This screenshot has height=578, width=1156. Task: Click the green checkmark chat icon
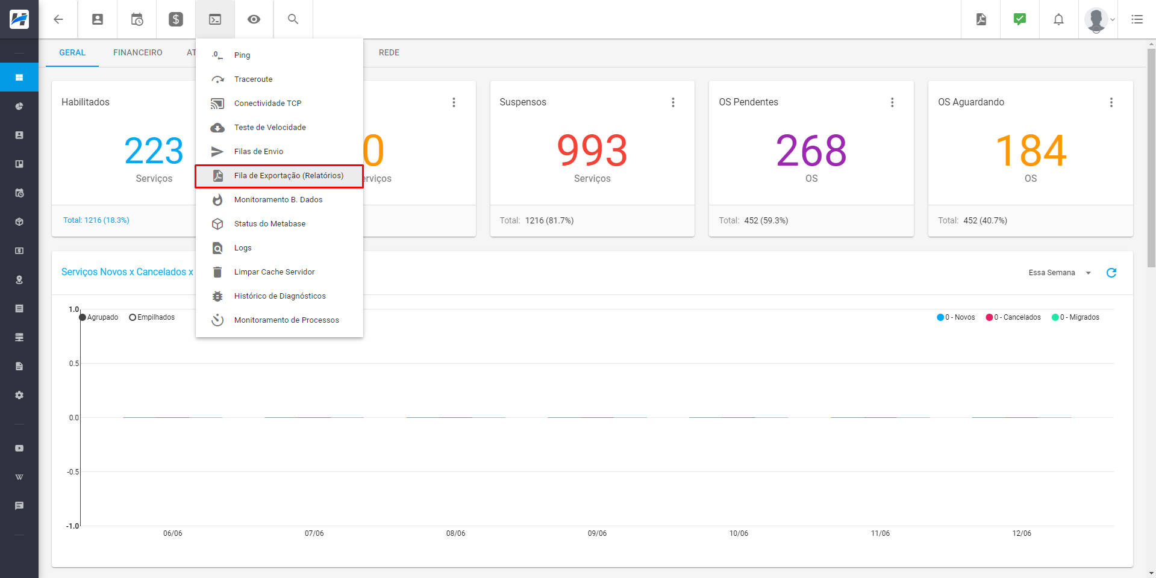(1020, 19)
